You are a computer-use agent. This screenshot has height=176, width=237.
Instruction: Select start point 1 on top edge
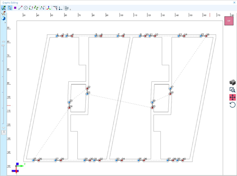click(57, 36)
